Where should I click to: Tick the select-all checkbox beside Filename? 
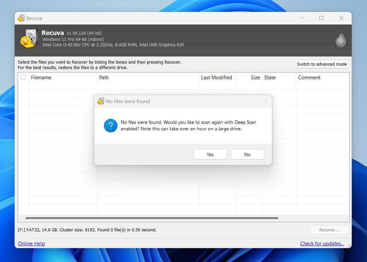[23, 77]
